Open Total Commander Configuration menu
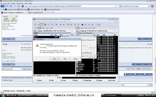Image resolution: width=156 pixels, height=97 pixels. [63, 22]
